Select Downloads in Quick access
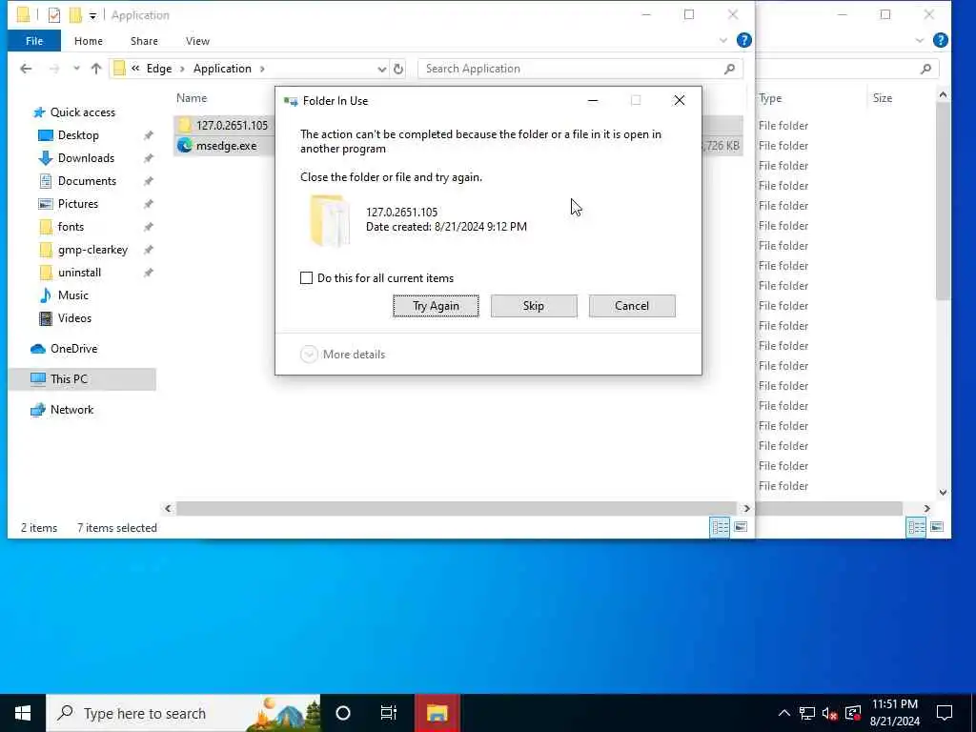 pos(86,158)
